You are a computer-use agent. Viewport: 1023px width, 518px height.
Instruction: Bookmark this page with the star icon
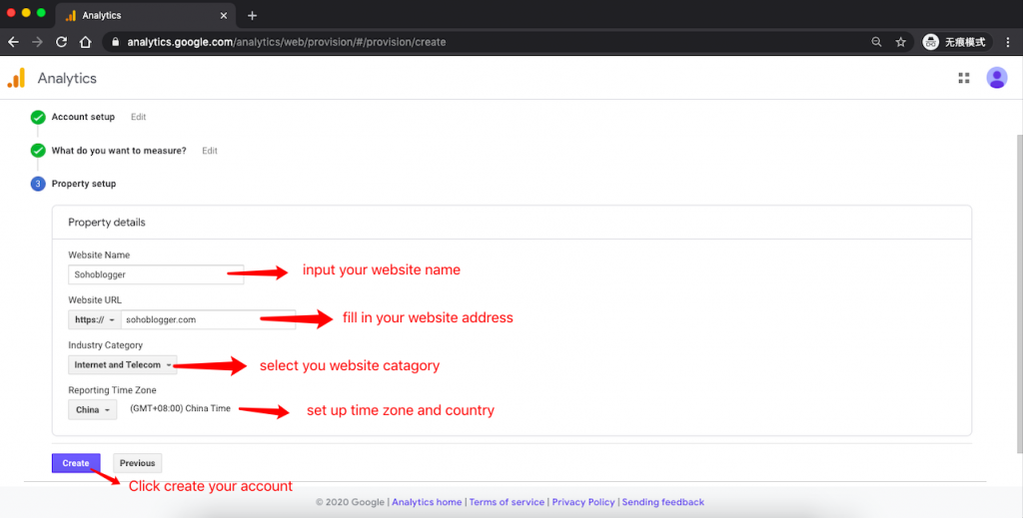pyautogui.click(x=901, y=42)
